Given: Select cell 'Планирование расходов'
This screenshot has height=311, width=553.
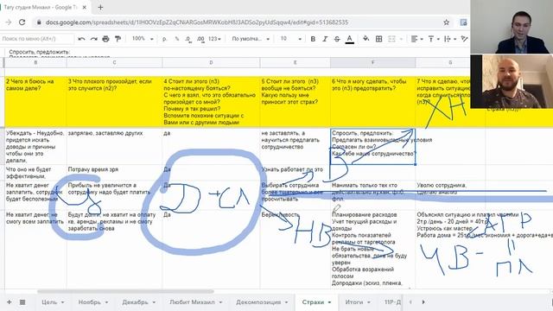Looking at the screenshot, I should coord(372,250).
